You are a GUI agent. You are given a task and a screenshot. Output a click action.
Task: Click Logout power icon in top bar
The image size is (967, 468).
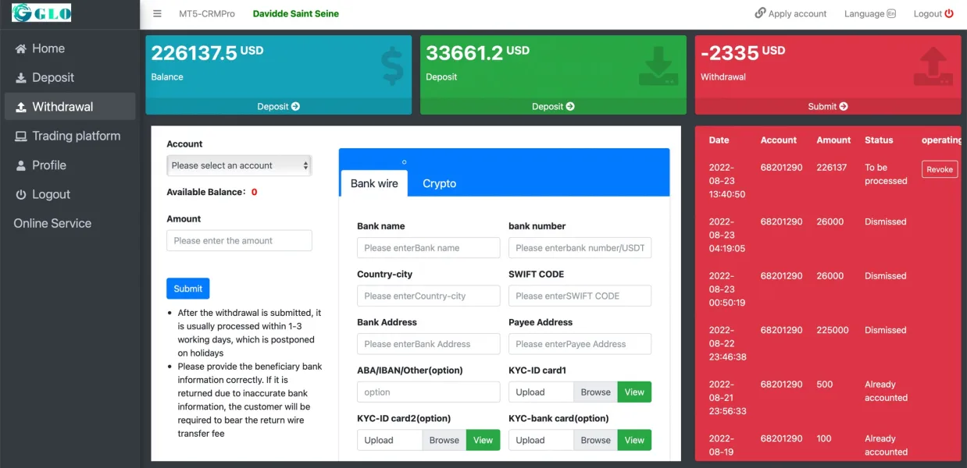pos(949,14)
